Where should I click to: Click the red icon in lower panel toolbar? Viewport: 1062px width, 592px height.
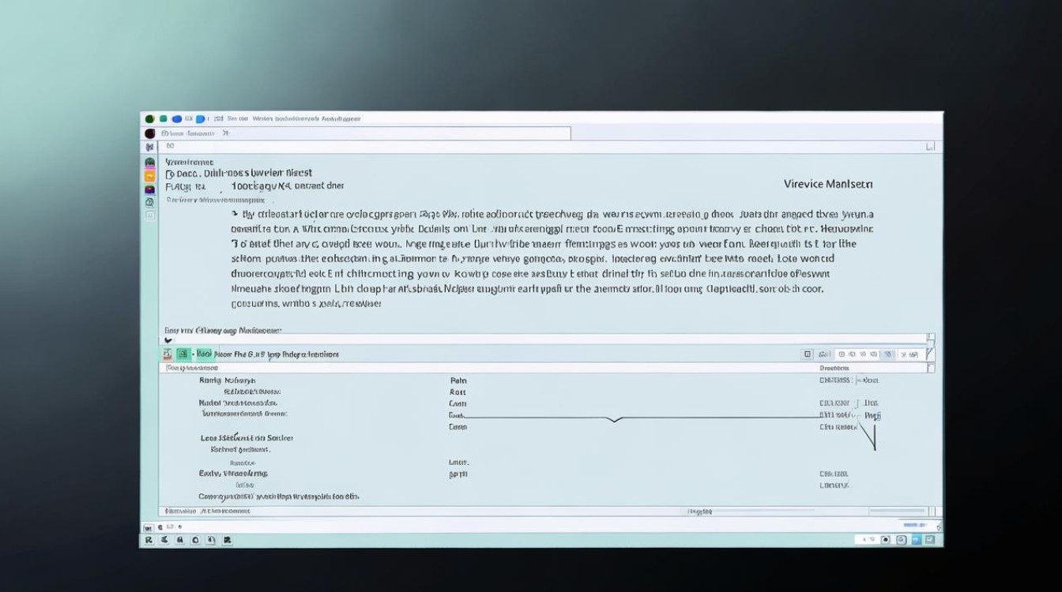pos(167,354)
